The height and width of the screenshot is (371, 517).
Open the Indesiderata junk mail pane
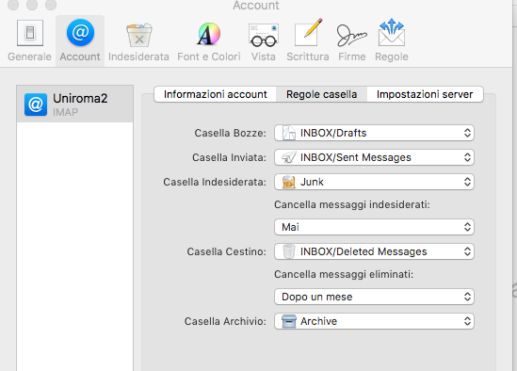138,40
